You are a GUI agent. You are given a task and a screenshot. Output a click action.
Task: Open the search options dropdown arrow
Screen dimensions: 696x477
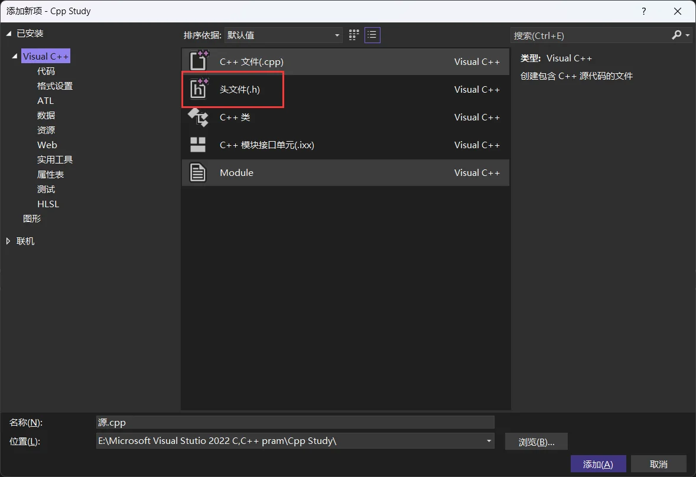[x=688, y=35]
